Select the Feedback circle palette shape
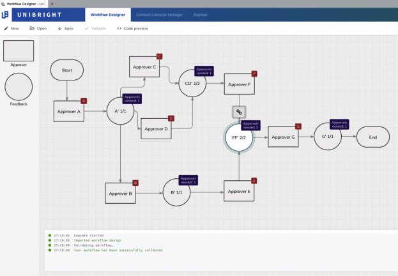 click(x=19, y=87)
